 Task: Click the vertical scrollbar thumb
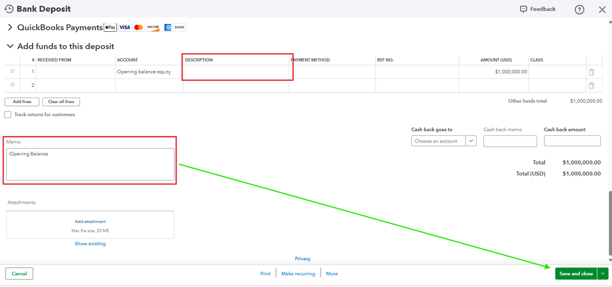tap(610, 222)
